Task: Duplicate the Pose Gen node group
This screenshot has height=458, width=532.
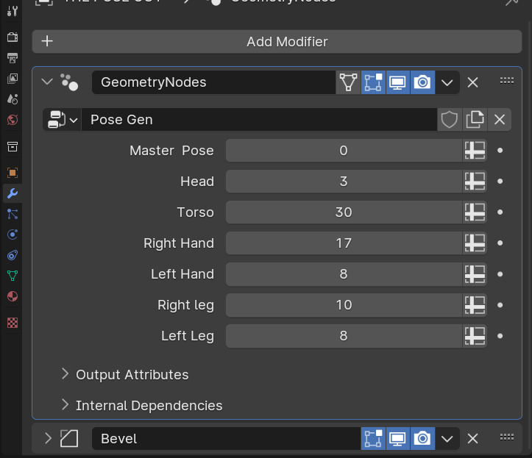Action: (x=475, y=120)
